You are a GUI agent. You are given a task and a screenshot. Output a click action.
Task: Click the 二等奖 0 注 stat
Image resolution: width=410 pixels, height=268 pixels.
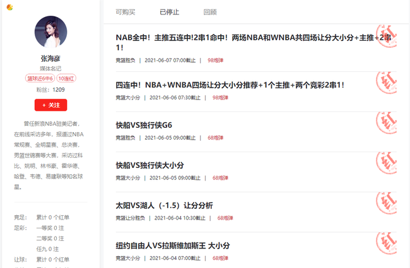[x=50, y=238]
